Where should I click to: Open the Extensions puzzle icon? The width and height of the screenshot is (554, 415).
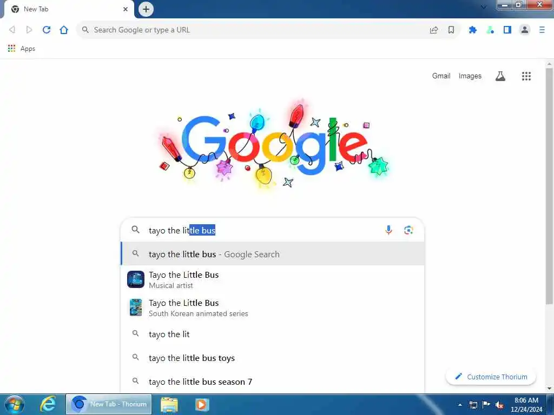coord(473,30)
